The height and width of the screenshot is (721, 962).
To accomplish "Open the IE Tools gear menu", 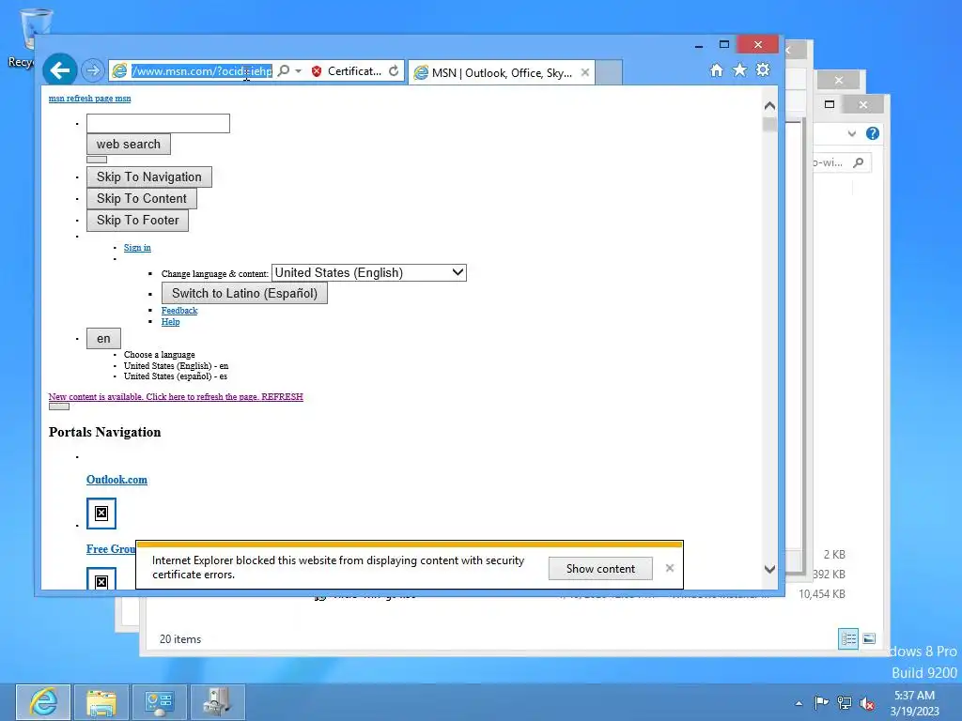I will (x=763, y=69).
